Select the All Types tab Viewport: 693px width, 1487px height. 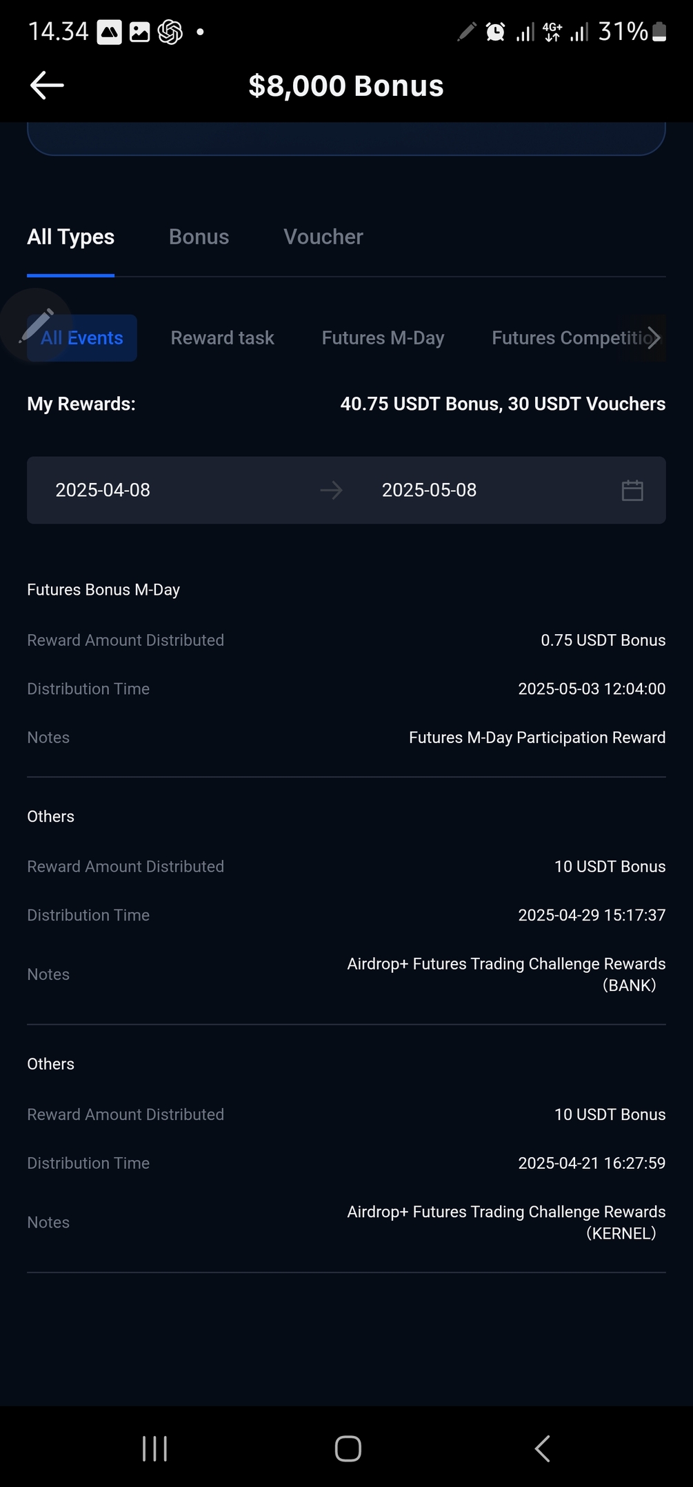click(x=70, y=237)
